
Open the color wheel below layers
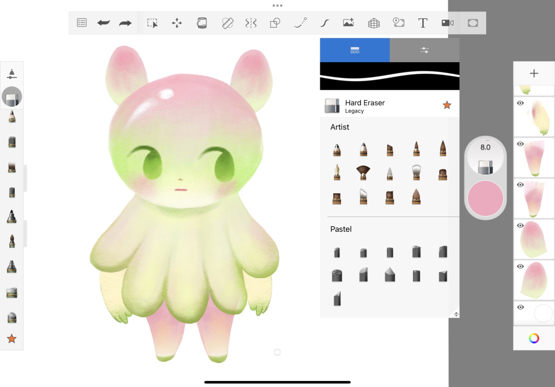[534, 338]
